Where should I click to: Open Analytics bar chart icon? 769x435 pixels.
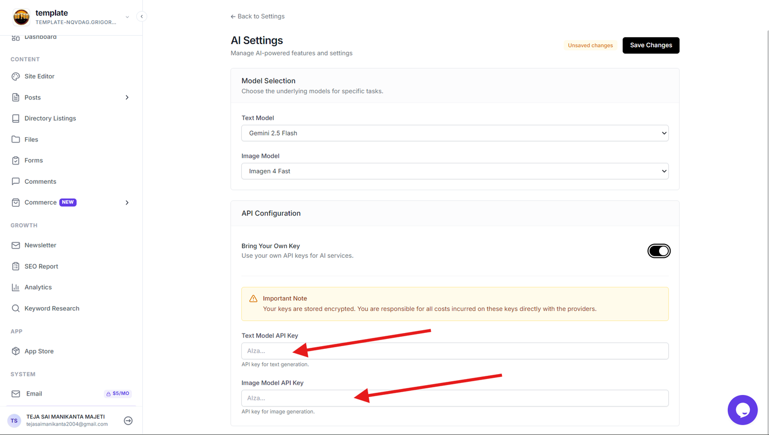15,287
